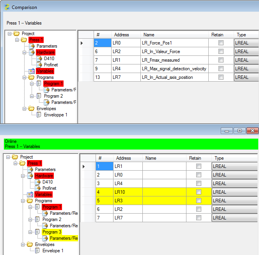Toggle Retain for LR_Max_signal_detection_velocity

click(x=221, y=69)
